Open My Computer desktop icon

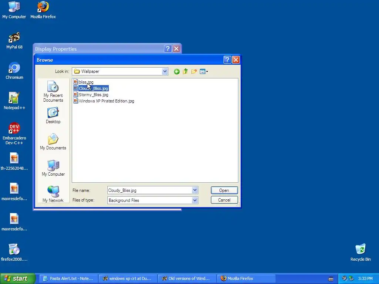click(14, 10)
